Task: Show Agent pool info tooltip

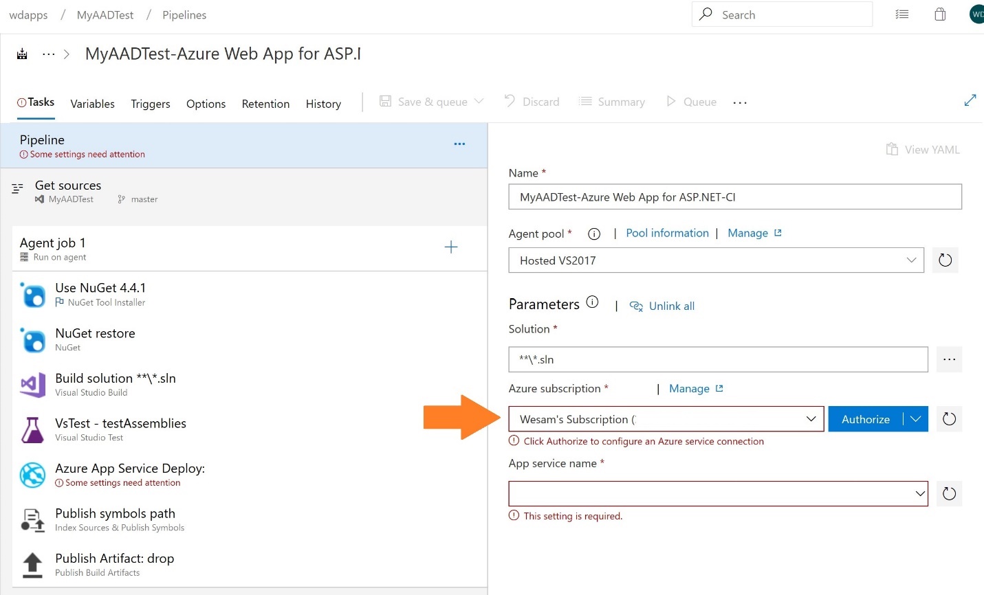Action: (594, 234)
